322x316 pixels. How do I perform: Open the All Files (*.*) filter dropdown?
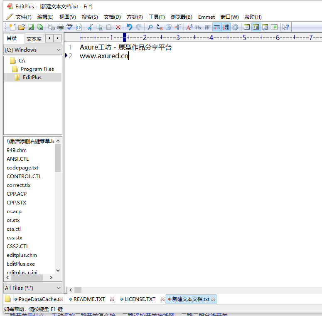point(33,288)
